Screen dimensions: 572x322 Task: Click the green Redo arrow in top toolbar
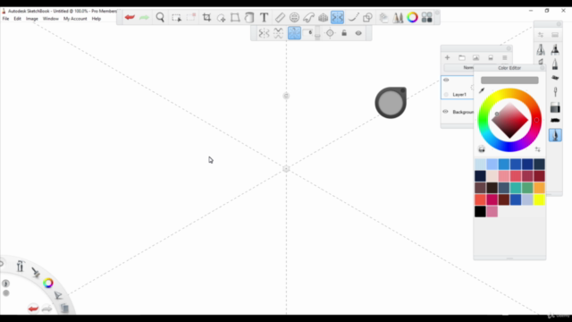pyautogui.click(x=144, y=17)
